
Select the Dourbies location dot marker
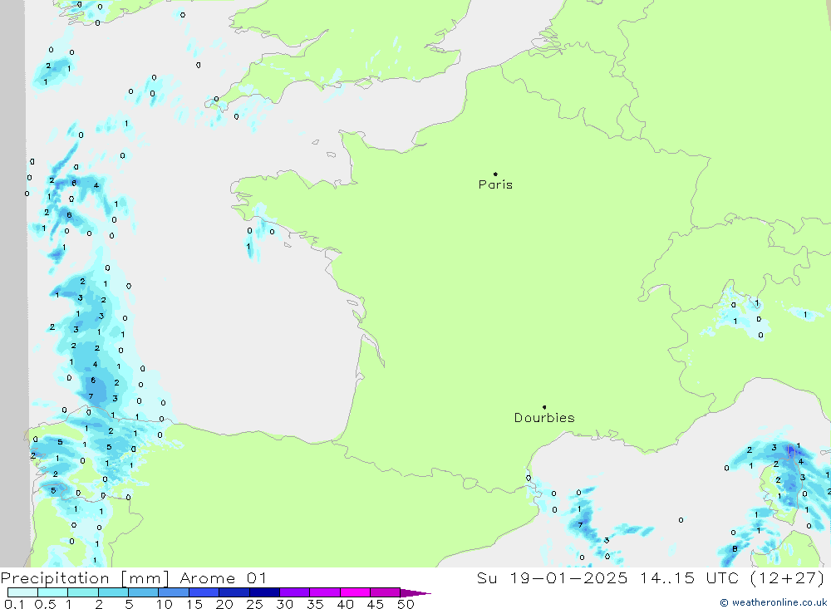tap(544, 407)
